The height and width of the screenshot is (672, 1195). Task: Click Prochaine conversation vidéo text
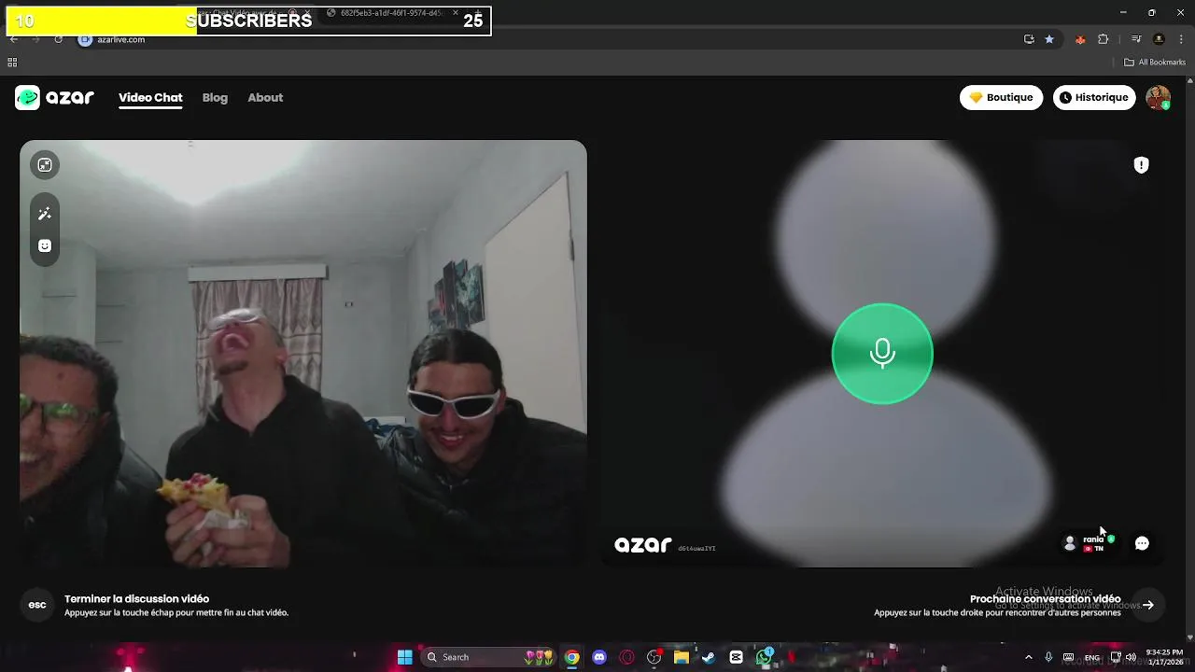coord(1045,598)
